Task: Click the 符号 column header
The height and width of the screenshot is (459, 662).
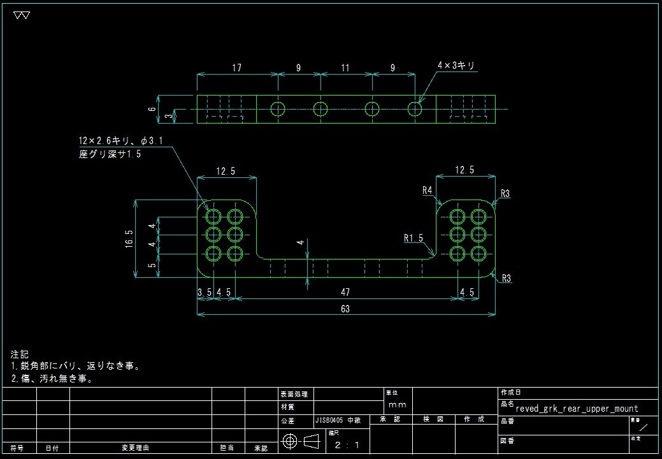Action: click(x=17, y=448)
